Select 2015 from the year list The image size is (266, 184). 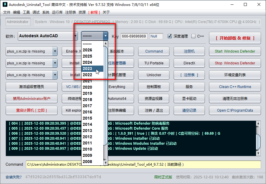coord(92,118)
